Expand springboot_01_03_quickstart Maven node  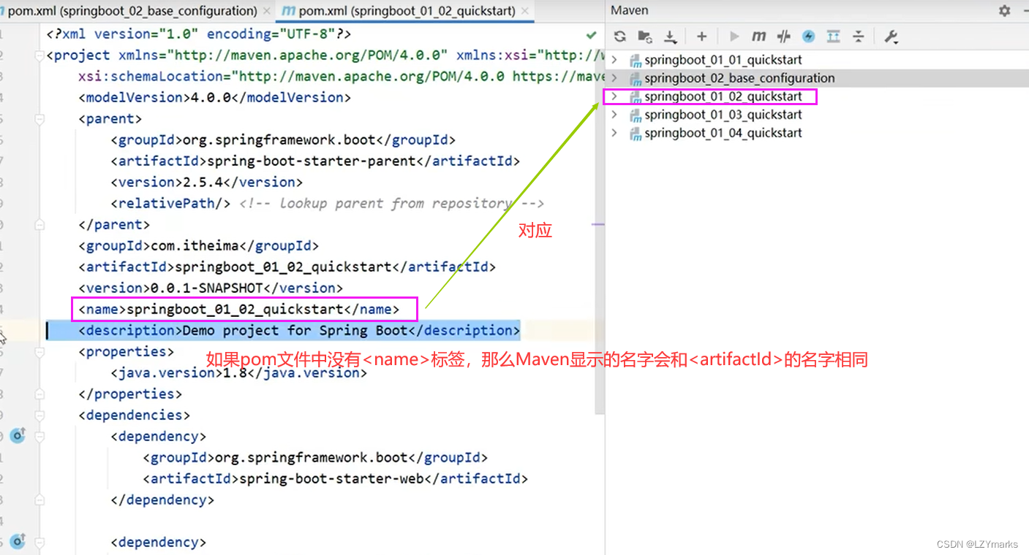coord(614,115)
